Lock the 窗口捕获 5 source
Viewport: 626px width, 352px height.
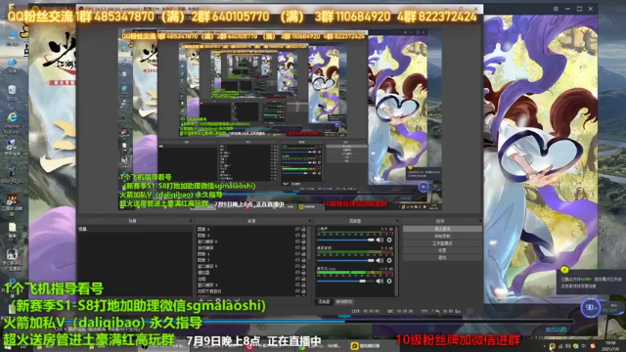[304, 266]
